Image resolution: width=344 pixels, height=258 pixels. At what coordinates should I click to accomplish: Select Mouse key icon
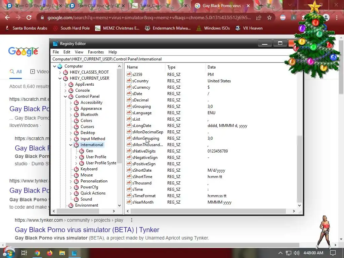76,175
